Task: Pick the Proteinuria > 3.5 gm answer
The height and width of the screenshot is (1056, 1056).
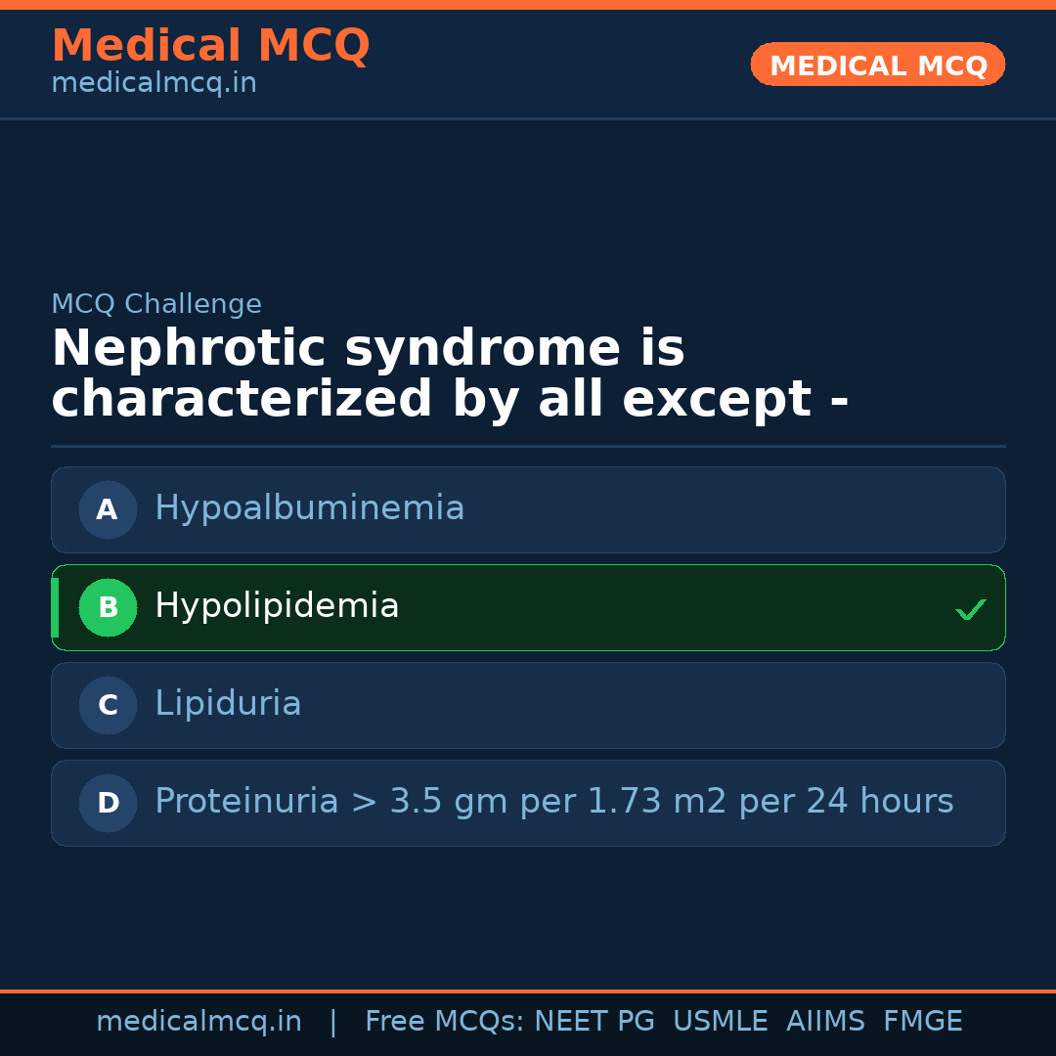Action: pyautogui.click(x=553, y=802)
